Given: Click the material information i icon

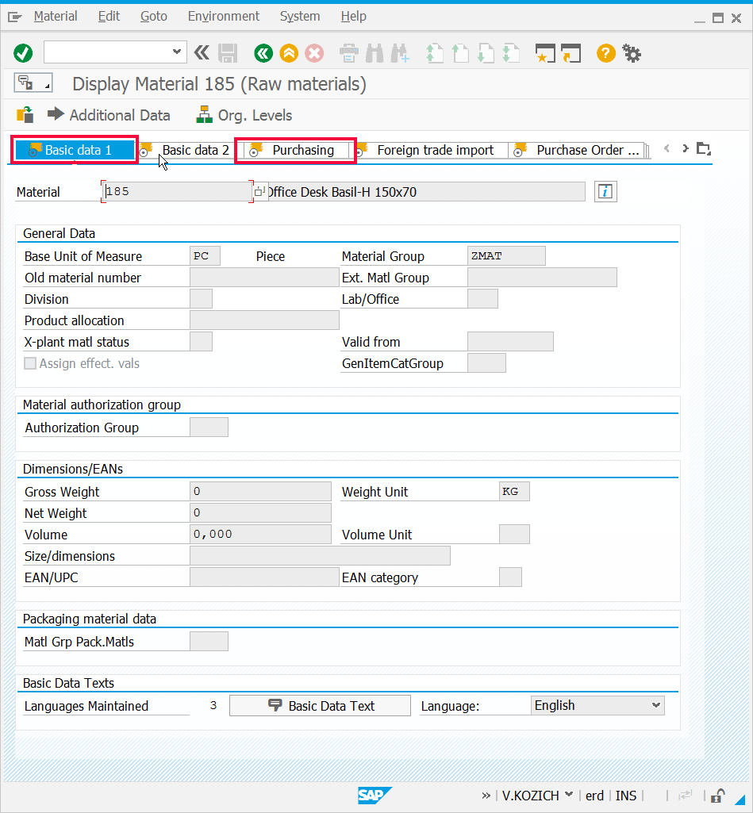Looking at the screenshot, I should tap(605, 192).
